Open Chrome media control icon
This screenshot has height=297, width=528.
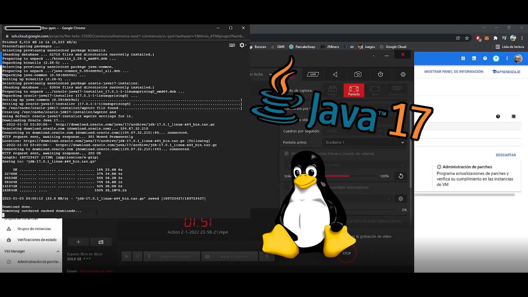[504, 38]
